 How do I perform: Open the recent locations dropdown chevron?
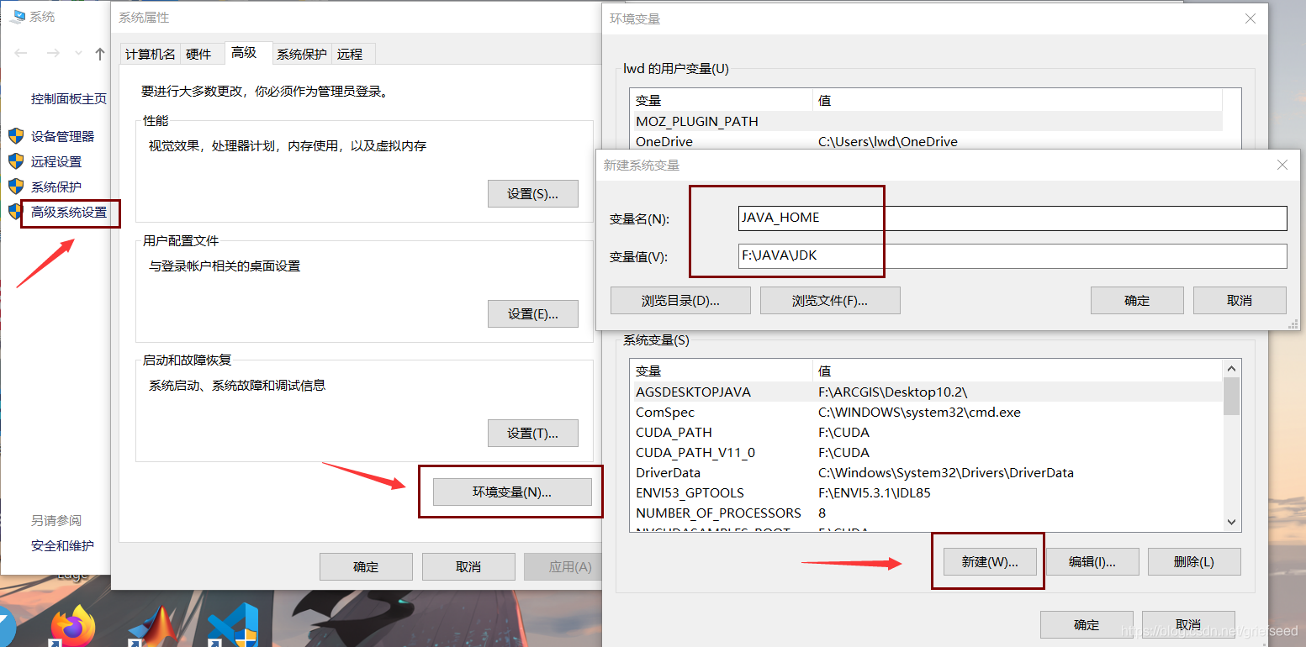77,53
